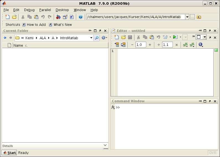
Task: Open the What's New shortcut
Action: coord(60,25)
